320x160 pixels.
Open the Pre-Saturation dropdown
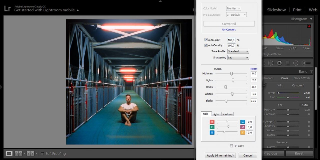coord(236,15)
